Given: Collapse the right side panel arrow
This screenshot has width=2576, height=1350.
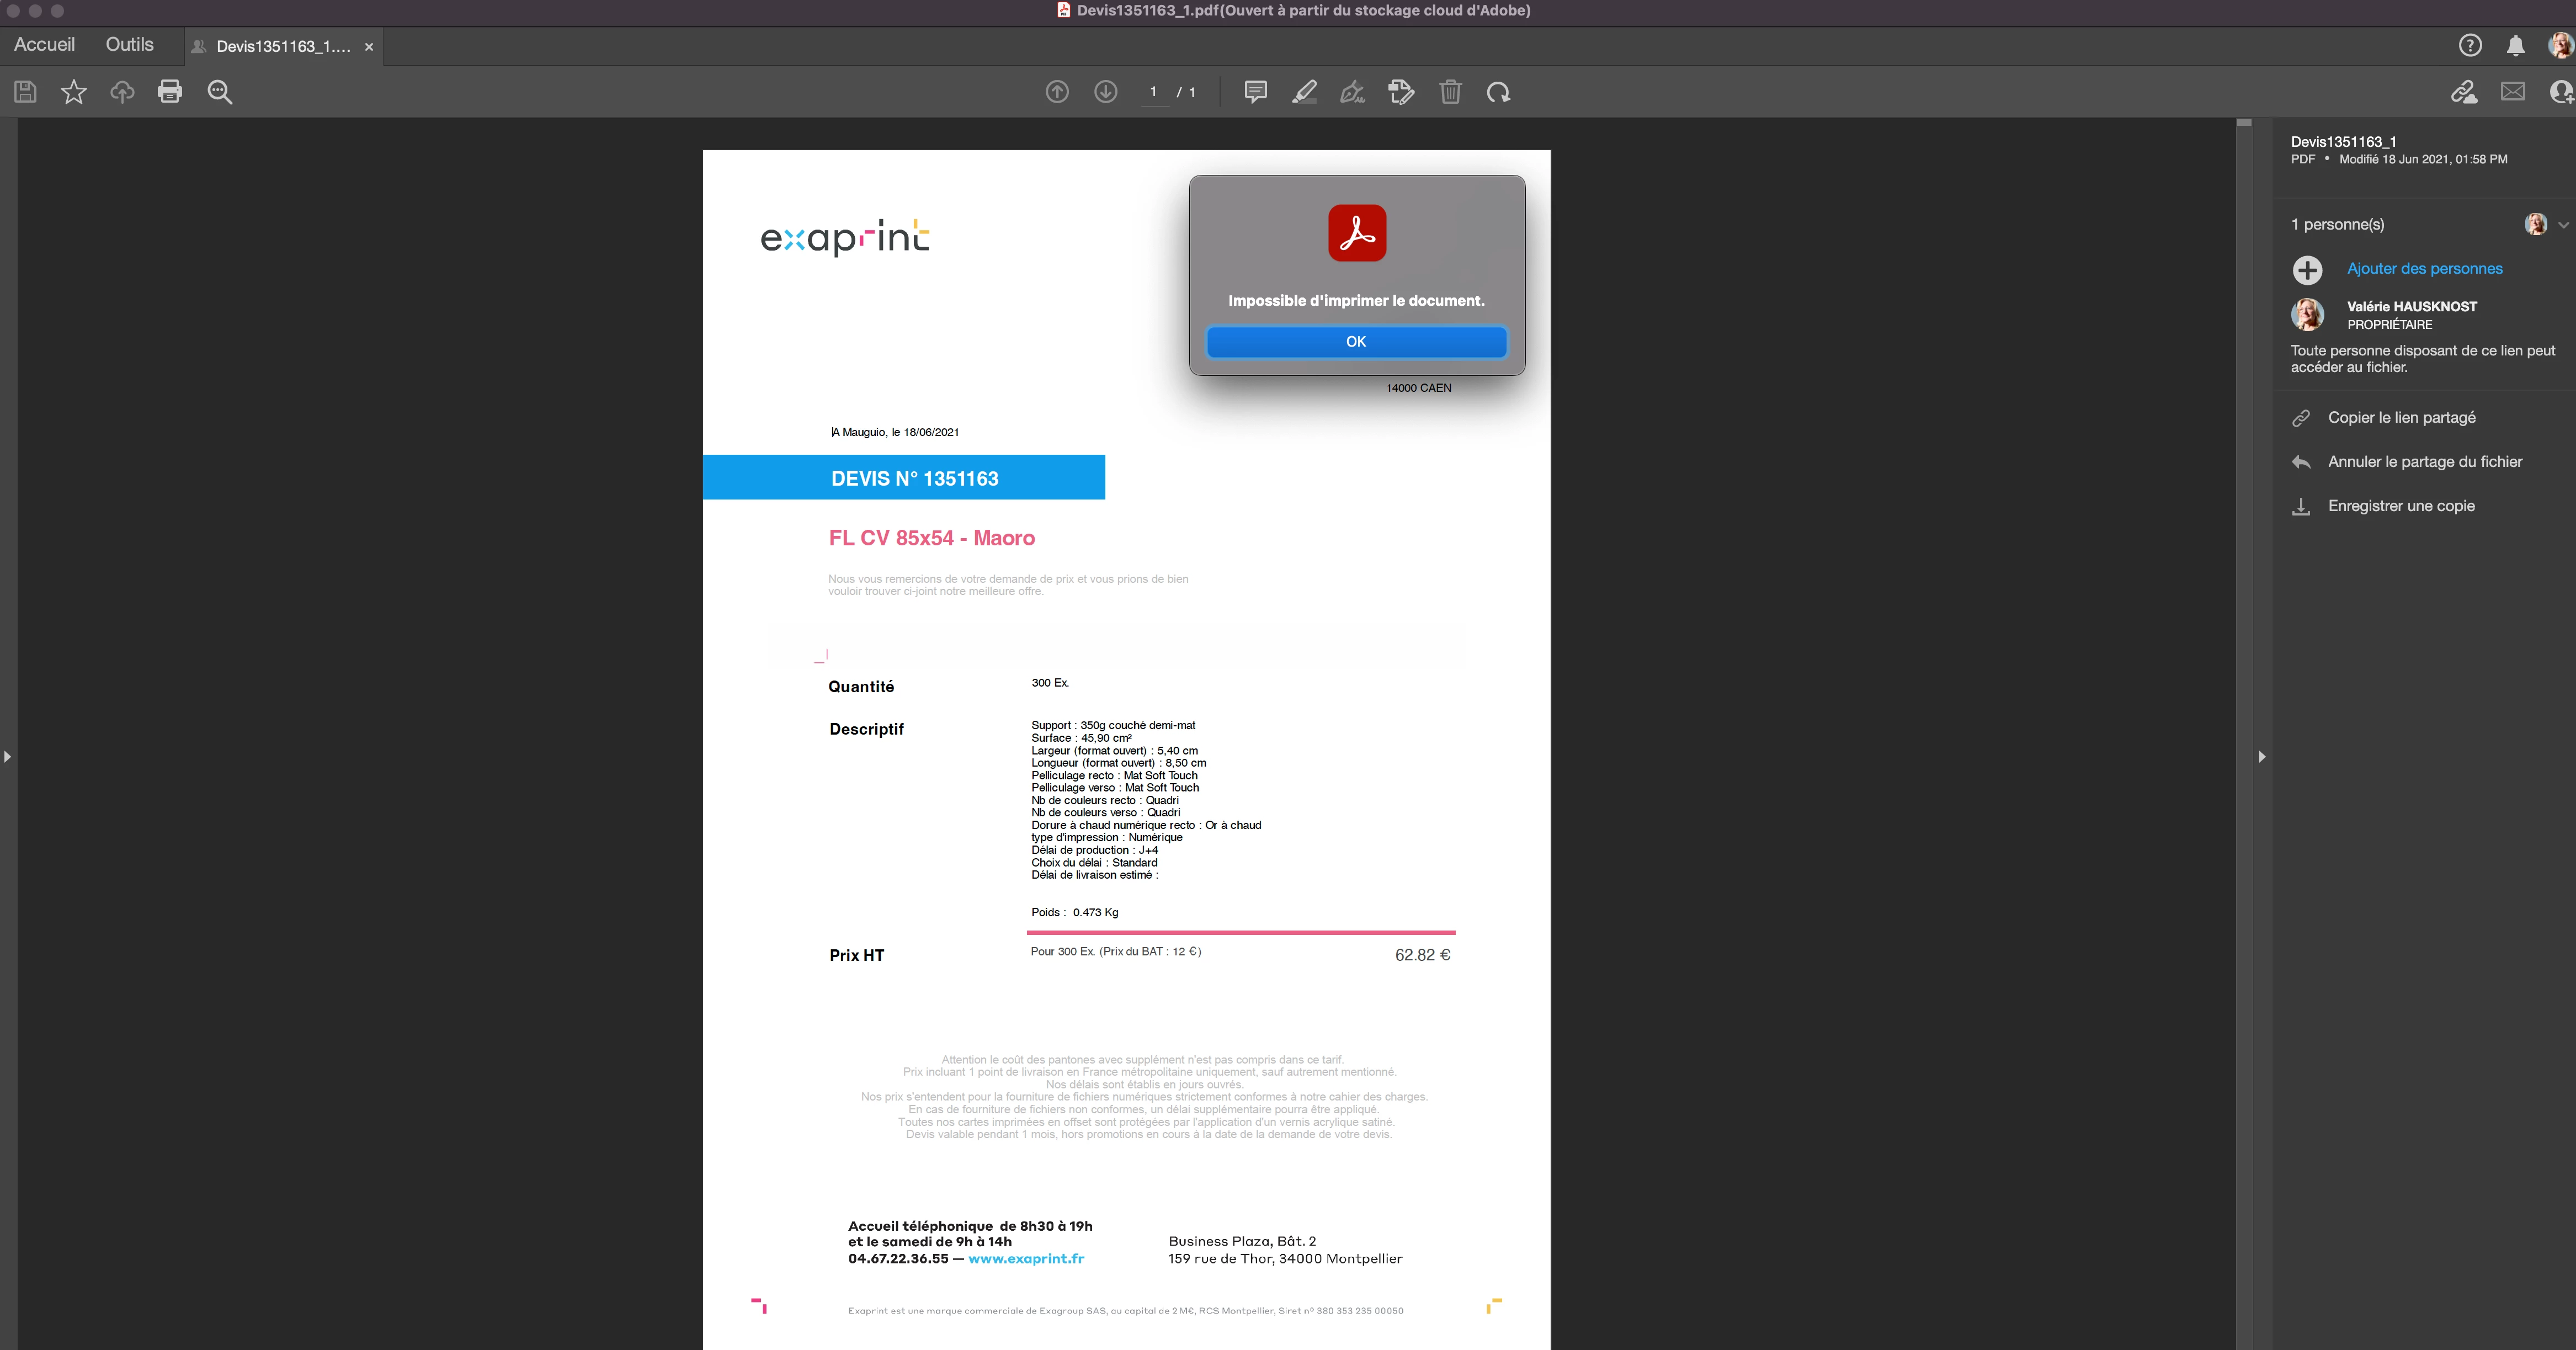Looking at the screenshot, I should pyautogui.click(x=2262, y=756).
